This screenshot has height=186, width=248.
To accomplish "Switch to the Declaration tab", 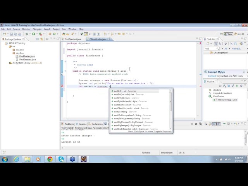I will (96, 124).
